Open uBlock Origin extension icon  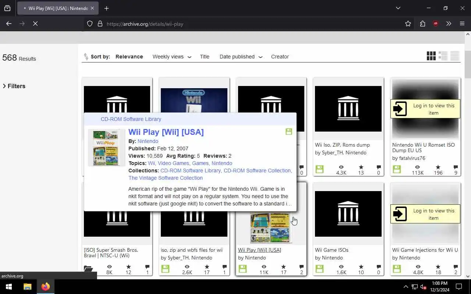coord(436,24)
